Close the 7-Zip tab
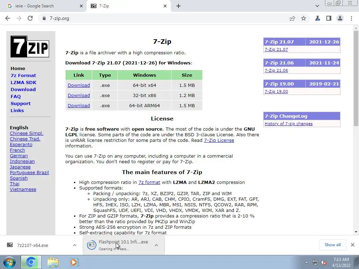 [165, 6]
